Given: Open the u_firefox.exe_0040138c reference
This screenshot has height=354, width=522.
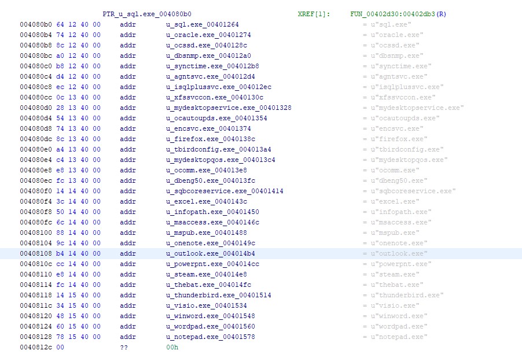Looking at the screenshot, I should (x=210, y=139).
